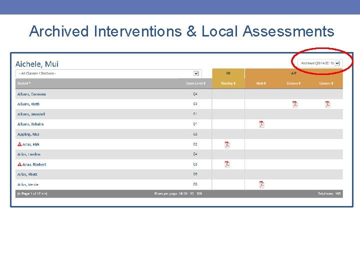Open Math PDF for Arias, Versie
Viewport: 360px width, 270px height.
click(261, 184)
